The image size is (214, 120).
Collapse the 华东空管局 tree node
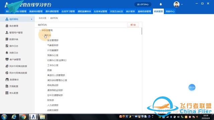40,30
